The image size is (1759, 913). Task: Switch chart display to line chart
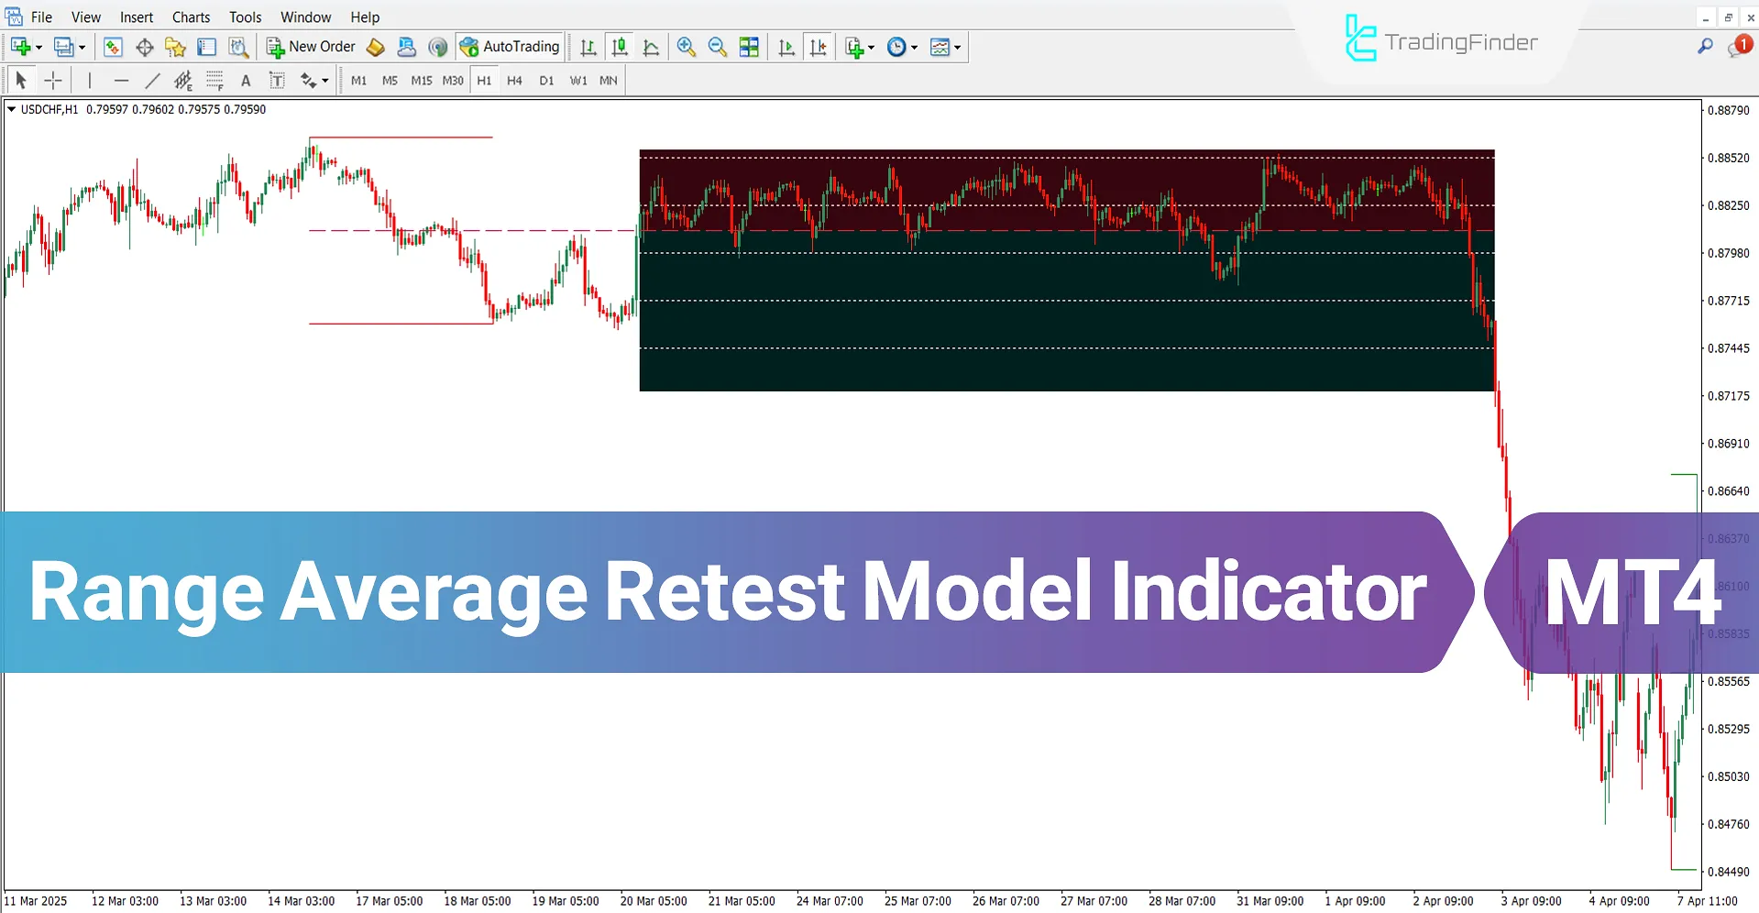(651, 47)
